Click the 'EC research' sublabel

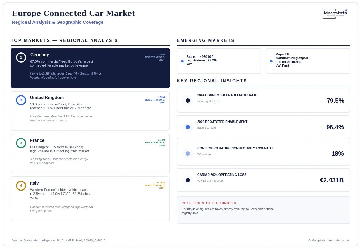click(205, 154)
